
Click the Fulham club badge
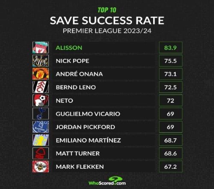pyautogui.click(x=41, y=87)
